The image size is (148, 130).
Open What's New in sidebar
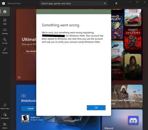point(5,106)
